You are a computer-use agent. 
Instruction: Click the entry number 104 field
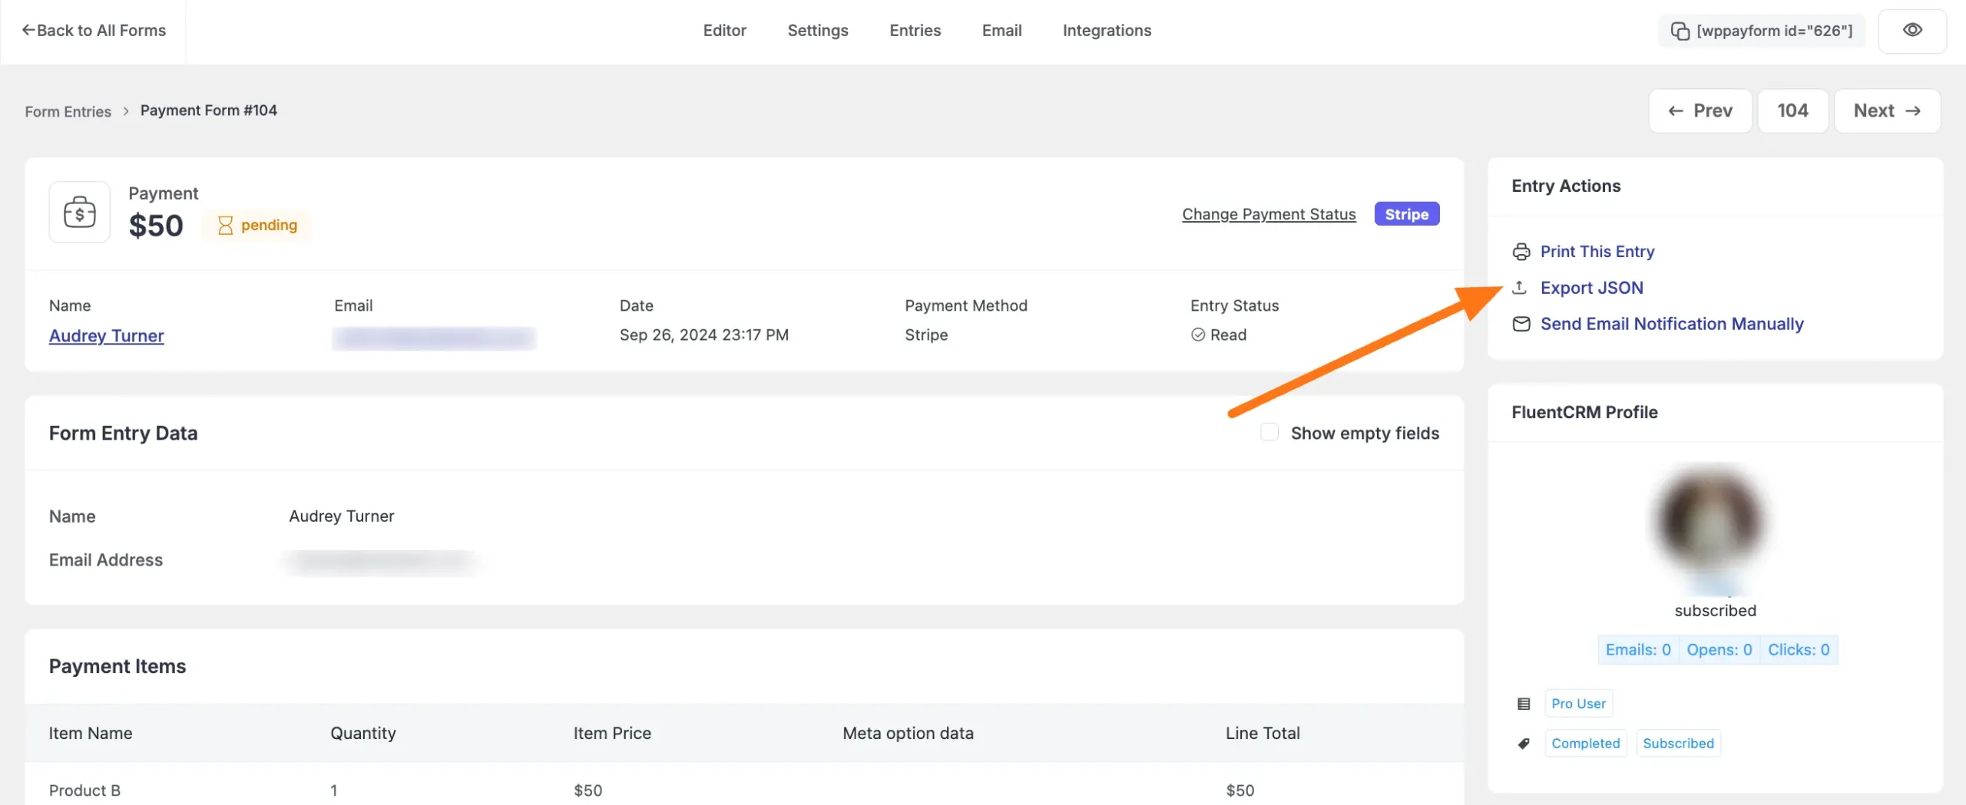1792,111
